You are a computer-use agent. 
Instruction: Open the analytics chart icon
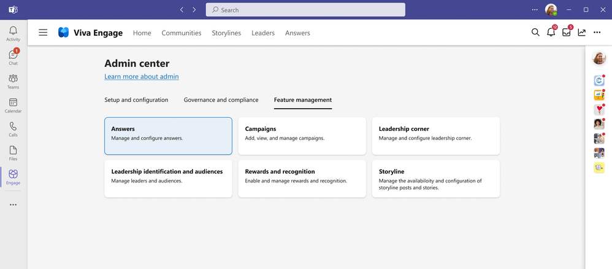[582, 33]
